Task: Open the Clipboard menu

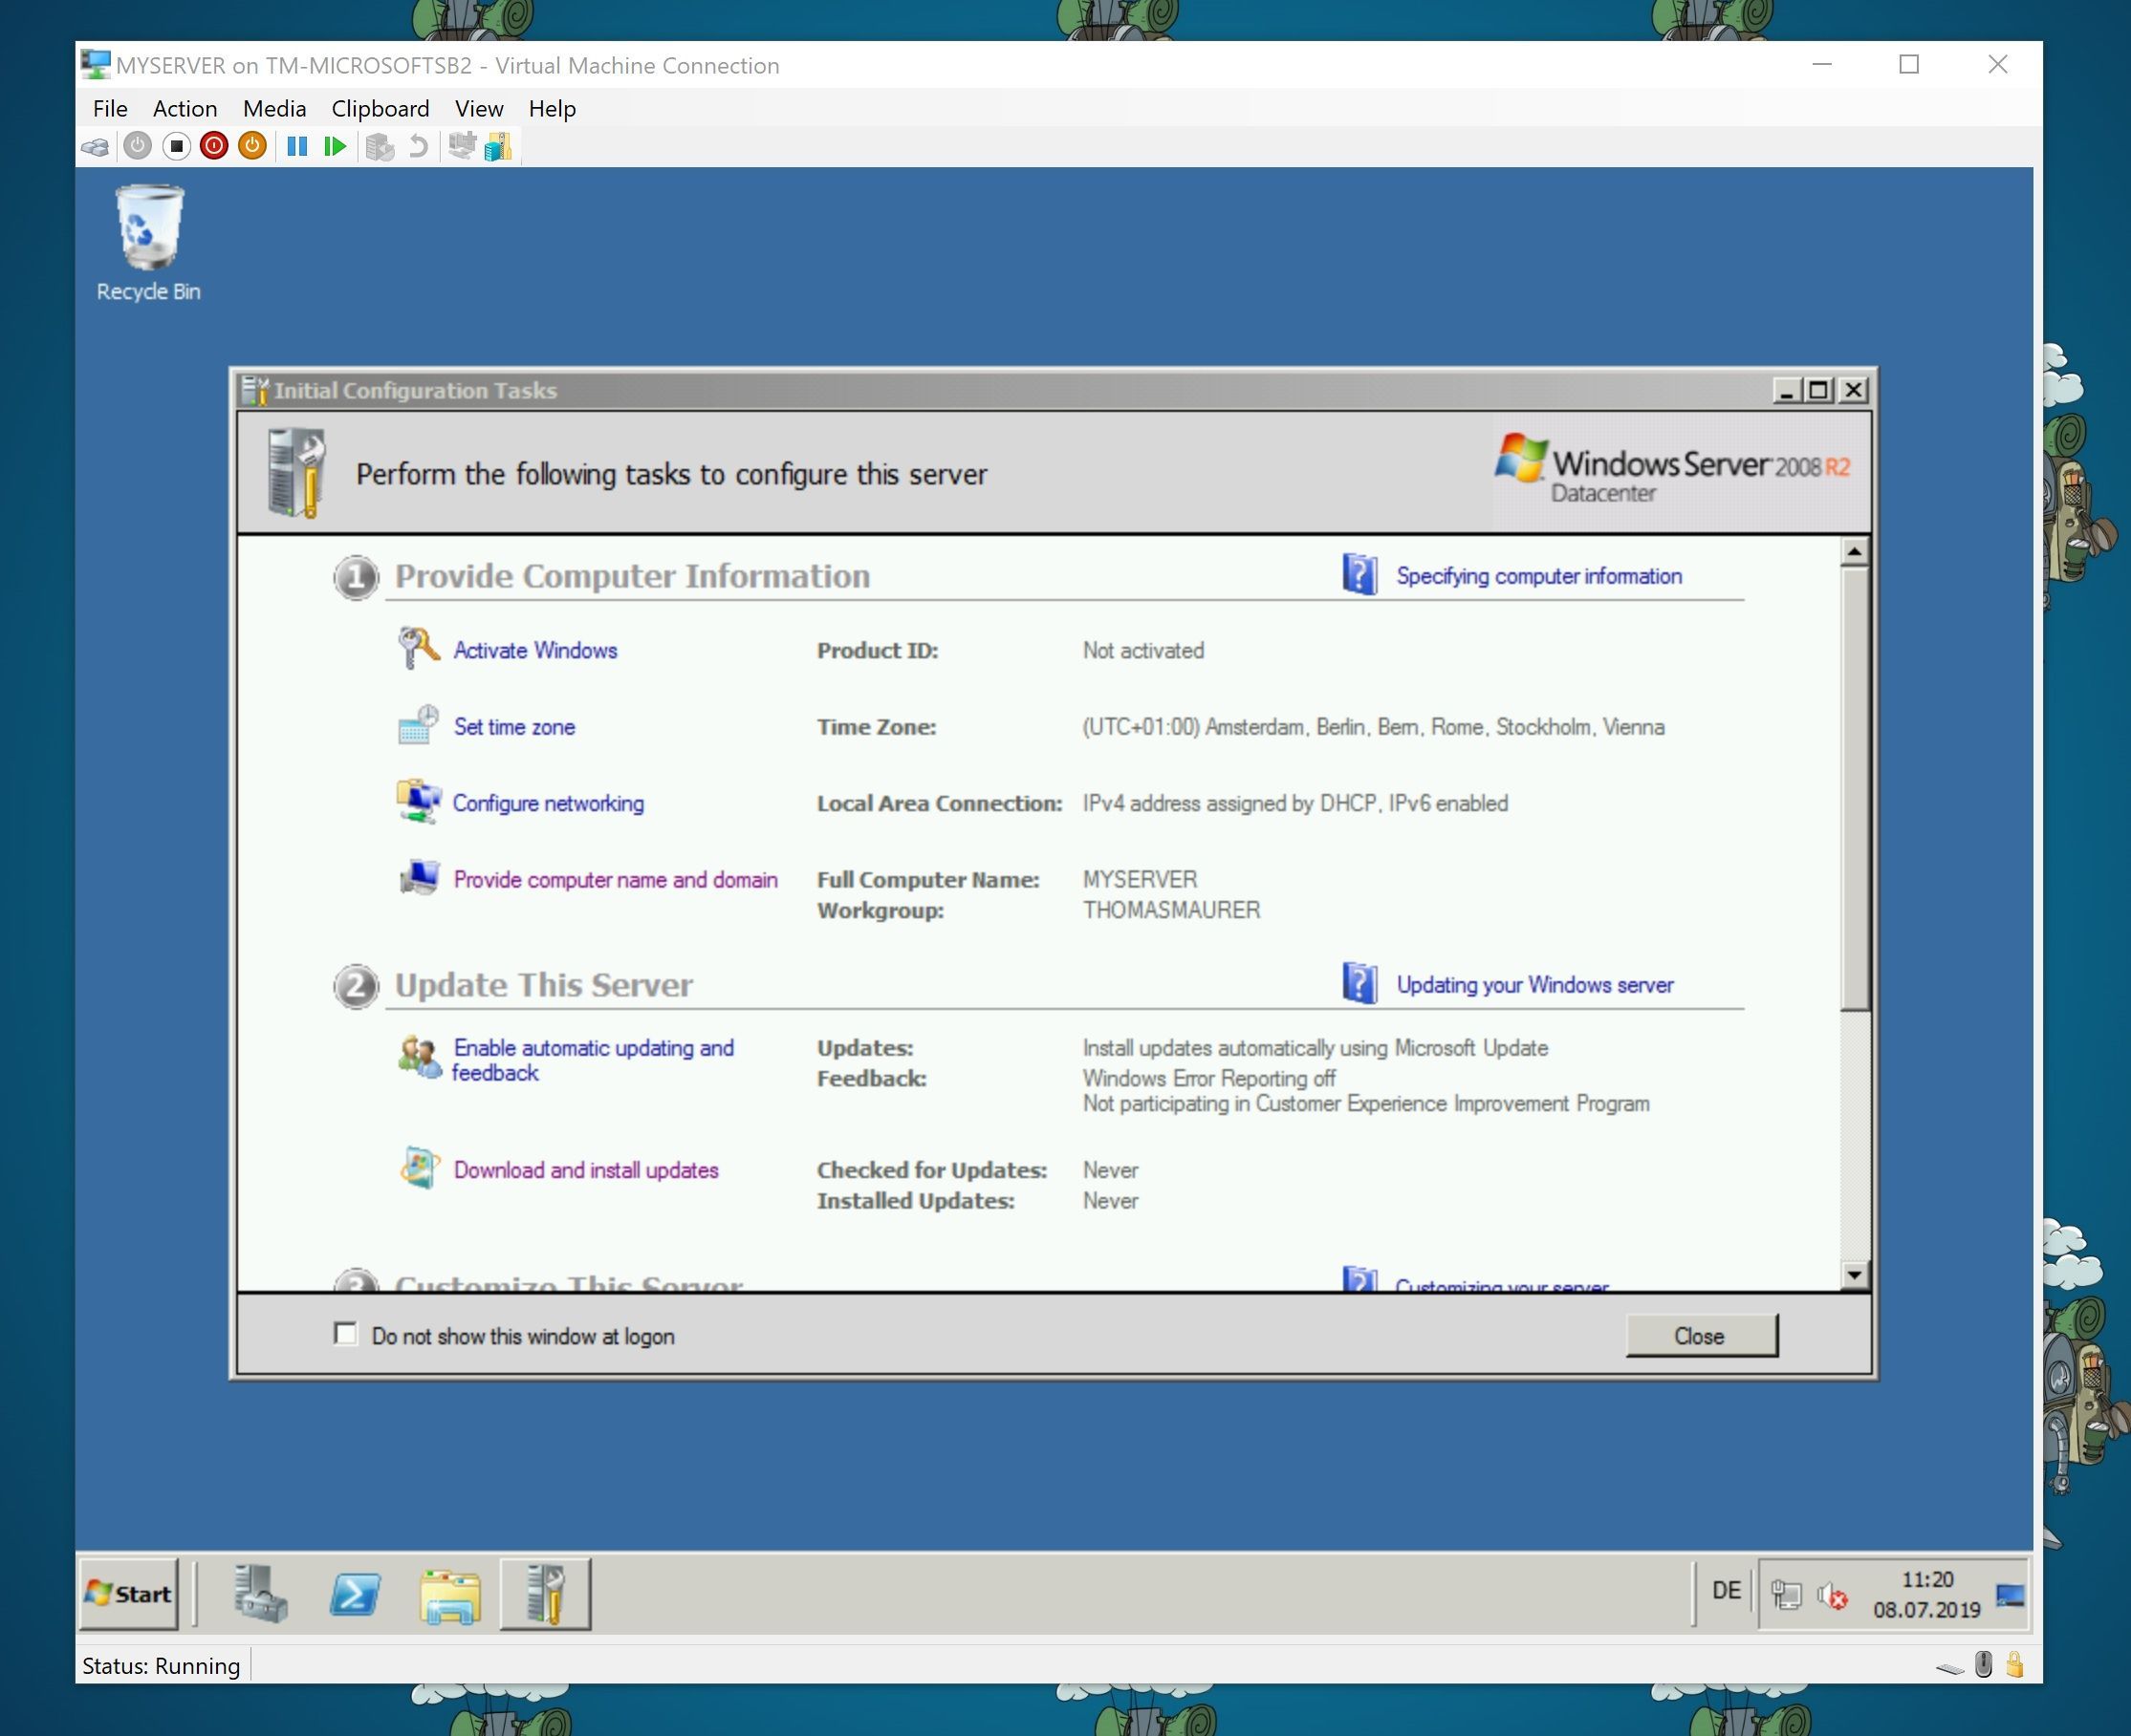Action: pyautogui.click(x=381, y=108)
